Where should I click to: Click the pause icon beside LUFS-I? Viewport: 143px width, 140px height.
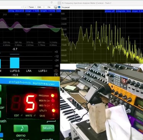(x=56, y=71)
